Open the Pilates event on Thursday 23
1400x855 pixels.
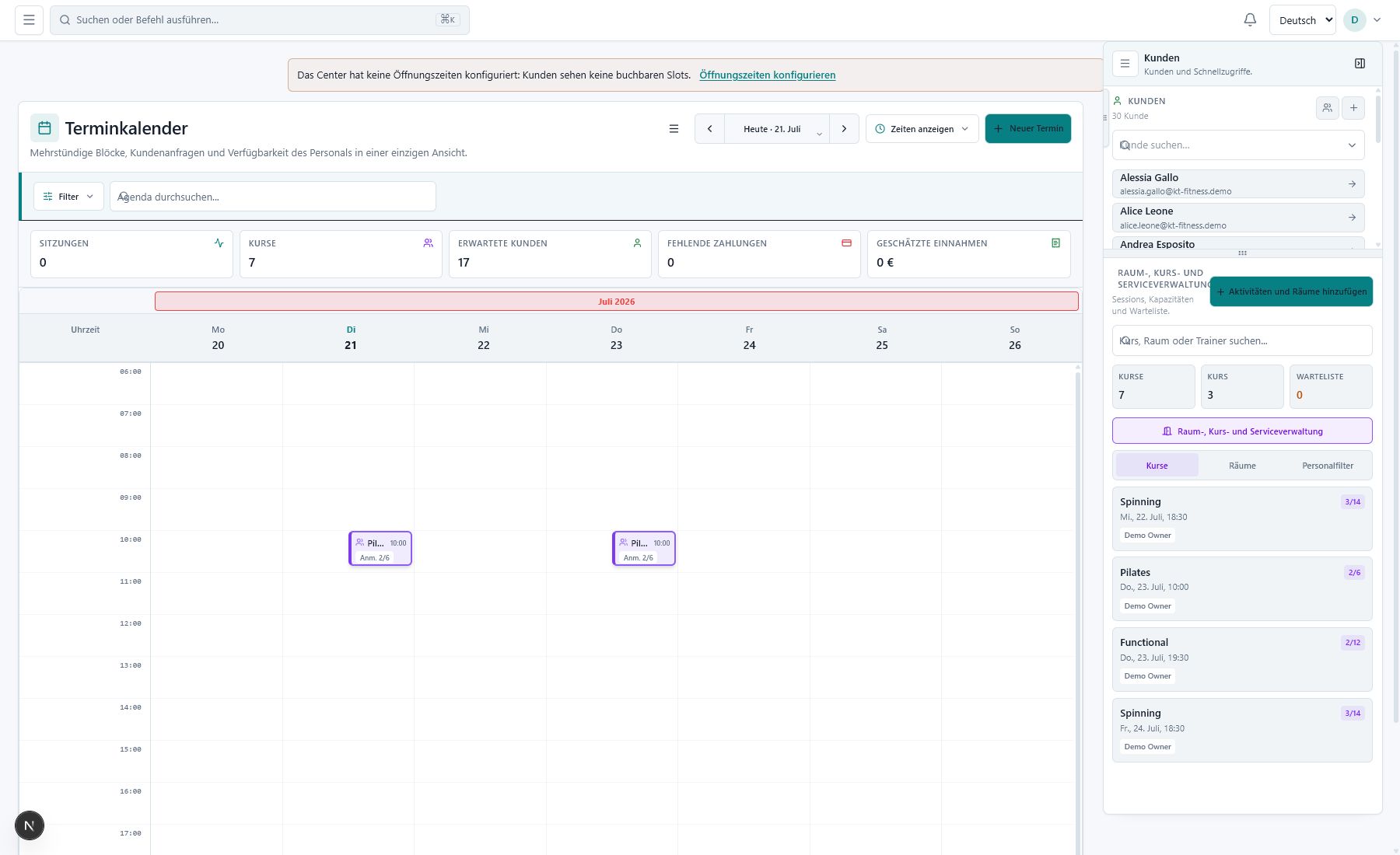click(644, 549)
